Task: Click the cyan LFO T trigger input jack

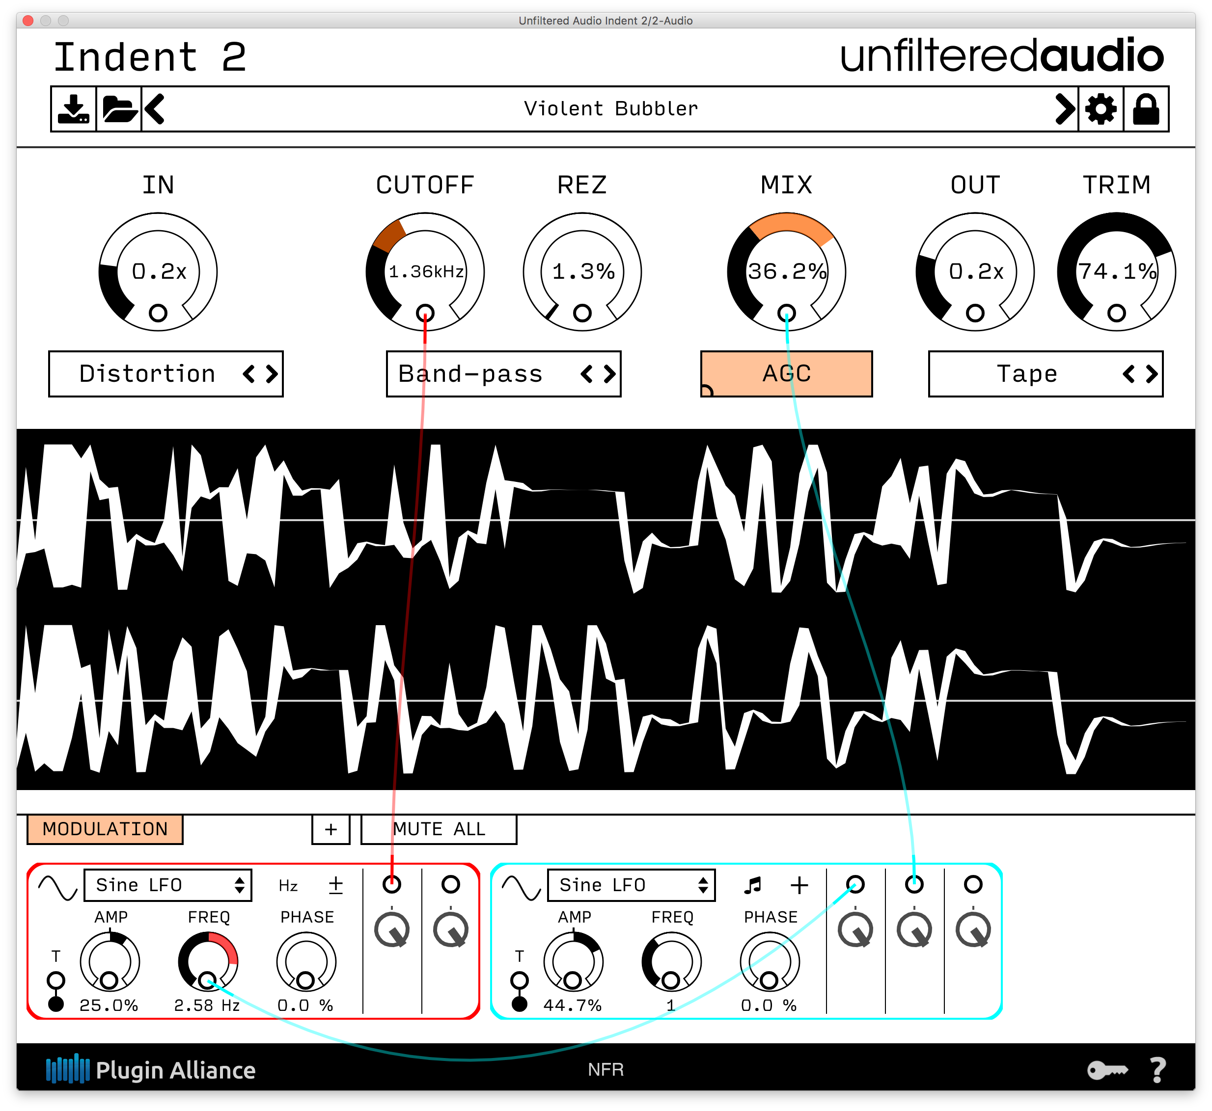Action: (520, 980)
